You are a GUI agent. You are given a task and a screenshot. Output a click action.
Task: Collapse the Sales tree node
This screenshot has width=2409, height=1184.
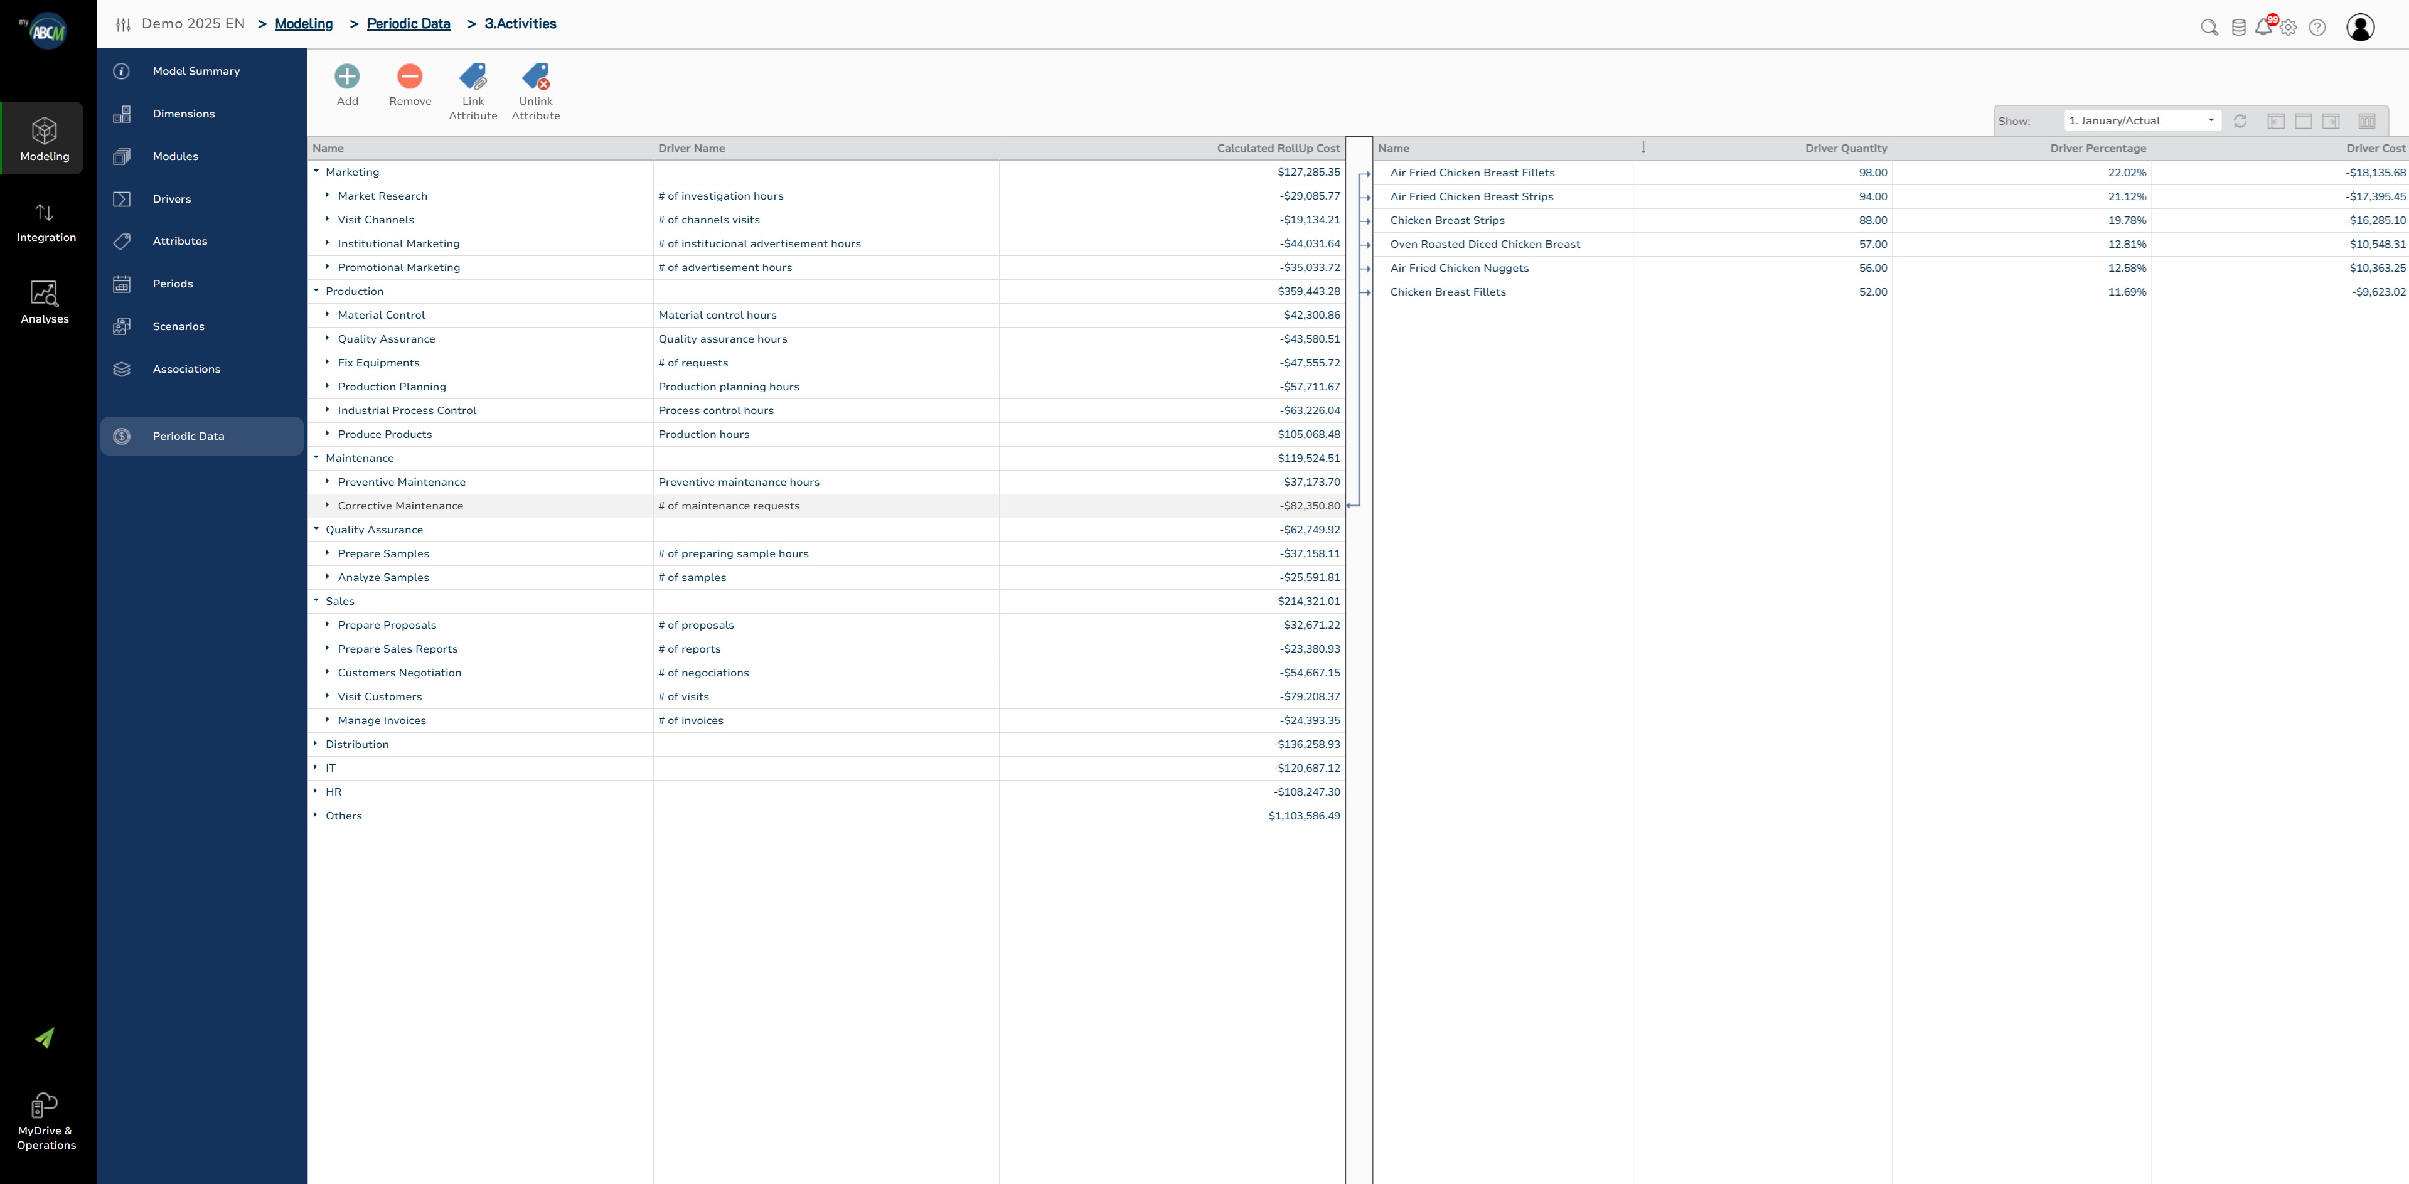click(316, 600)
